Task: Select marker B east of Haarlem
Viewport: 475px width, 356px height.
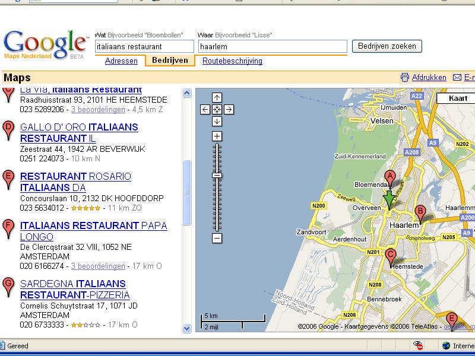Action: pyautogui.click(x=420, y=211)
